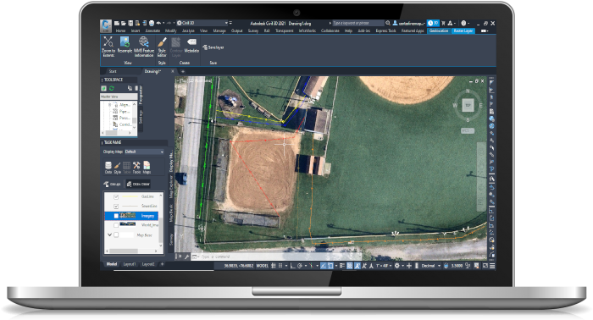Click the search magnifier icon
Screen dimensions: 593x320
[388, 23]
